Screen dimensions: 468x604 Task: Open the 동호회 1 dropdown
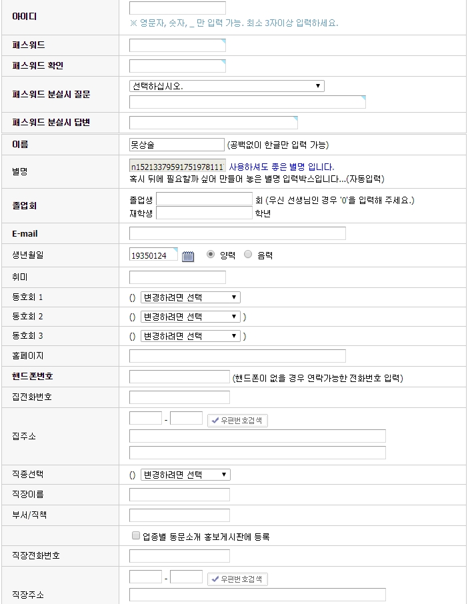coord(190,297)
